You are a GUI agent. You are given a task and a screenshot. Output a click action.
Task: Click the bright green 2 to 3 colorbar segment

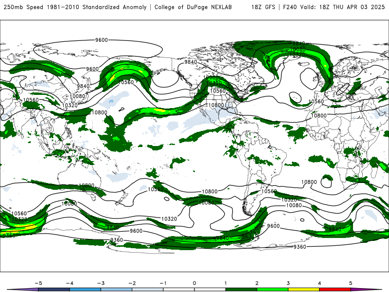[x=272, y=290]
